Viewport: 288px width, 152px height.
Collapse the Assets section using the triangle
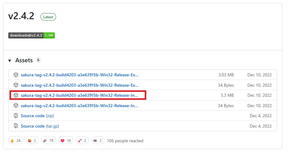click(x=10, y=61)
